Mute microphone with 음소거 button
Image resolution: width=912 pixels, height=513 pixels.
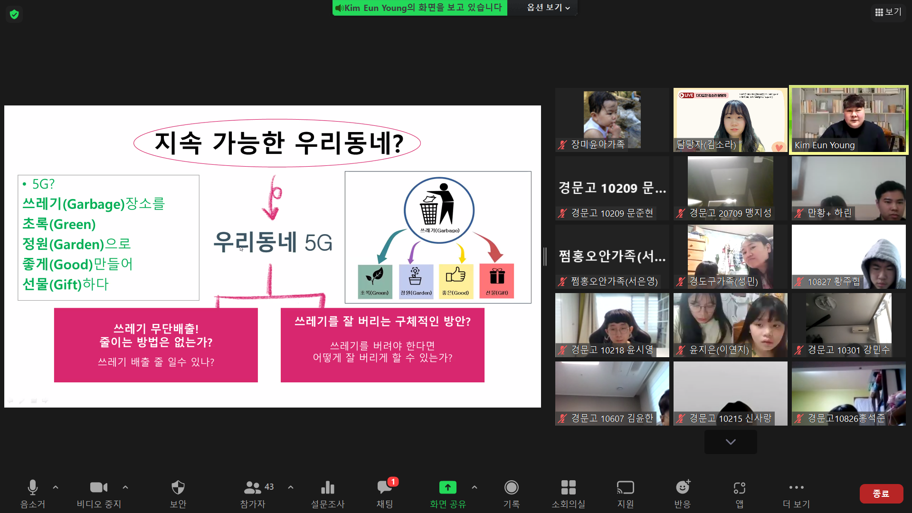pyautogui.click(x=32, y=488)
